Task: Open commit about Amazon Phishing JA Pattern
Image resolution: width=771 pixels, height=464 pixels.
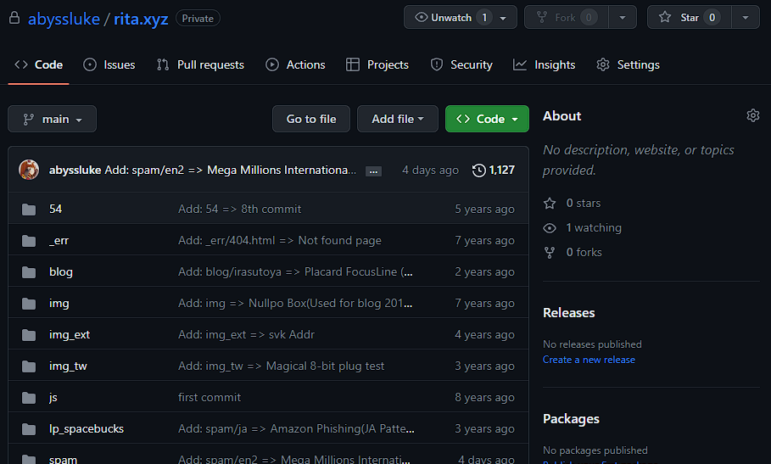Action: 296,428
